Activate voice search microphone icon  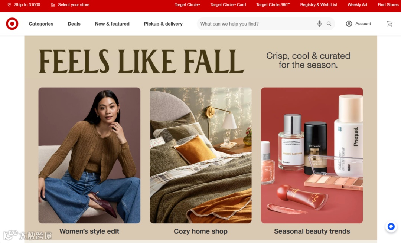tap(319, 24)
